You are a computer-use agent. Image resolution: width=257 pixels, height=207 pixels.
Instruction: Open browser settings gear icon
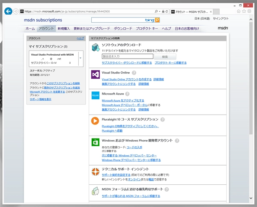249,11
